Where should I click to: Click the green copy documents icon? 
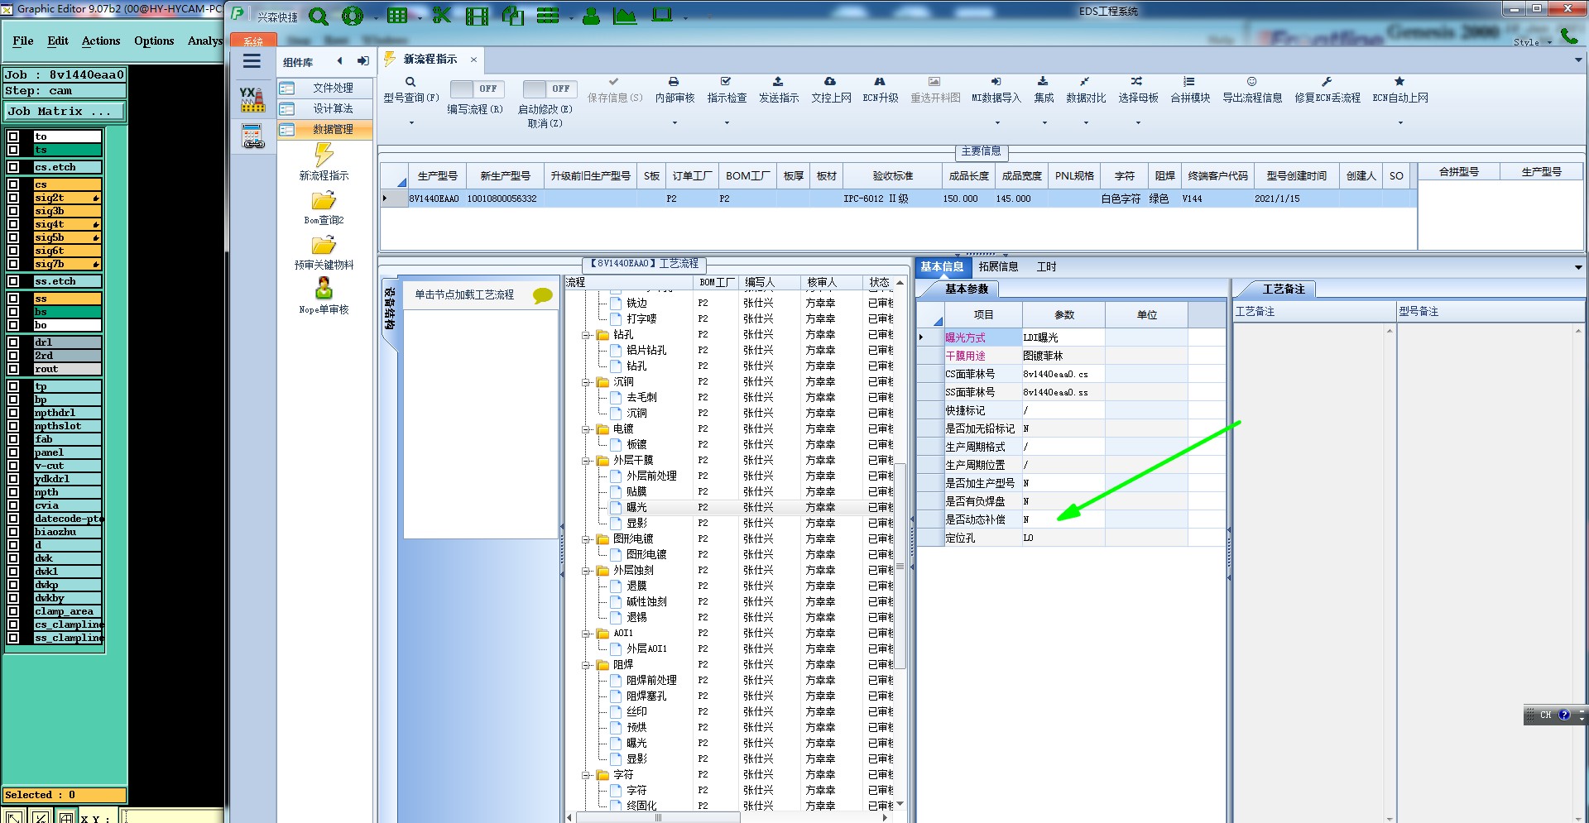coord(513,15)
